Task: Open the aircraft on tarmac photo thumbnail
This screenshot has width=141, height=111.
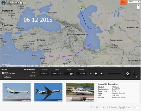Action: [x=80, y=92]
